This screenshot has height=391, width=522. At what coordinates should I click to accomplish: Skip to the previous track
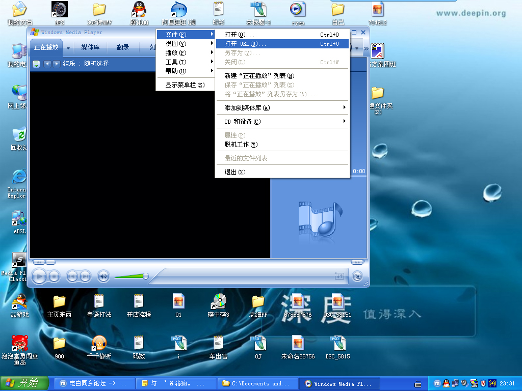click(x=72, y=276)
